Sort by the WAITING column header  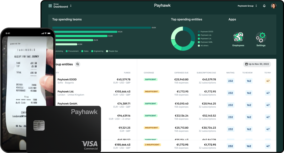tap(230, 73)
